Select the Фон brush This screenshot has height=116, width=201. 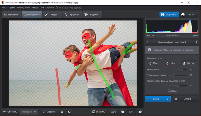[171, 63]
